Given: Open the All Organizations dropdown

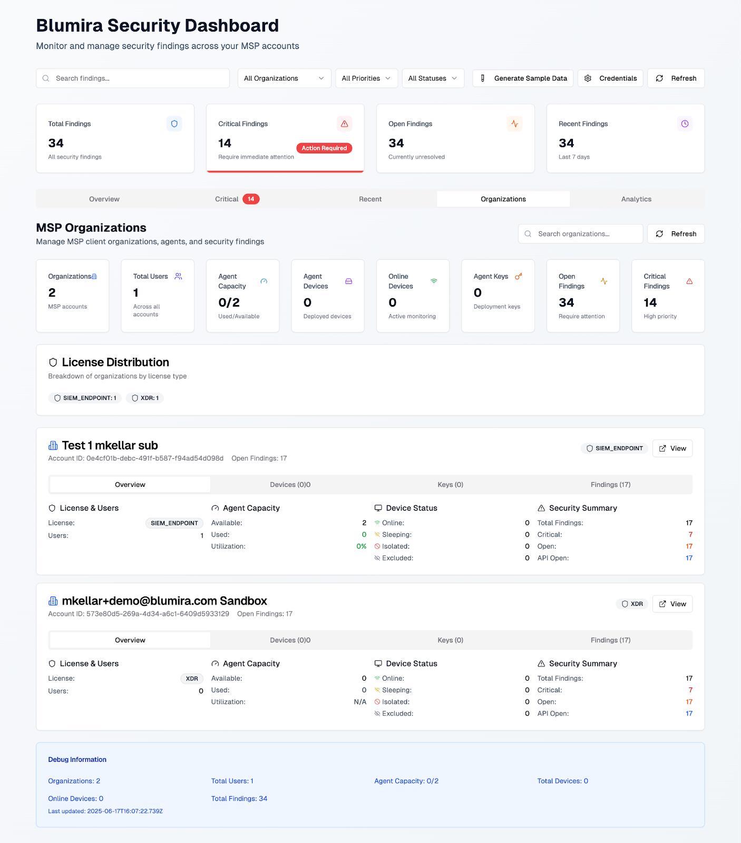Looking at the screenshot, I should pyautogui.click(x=285, y=79).
